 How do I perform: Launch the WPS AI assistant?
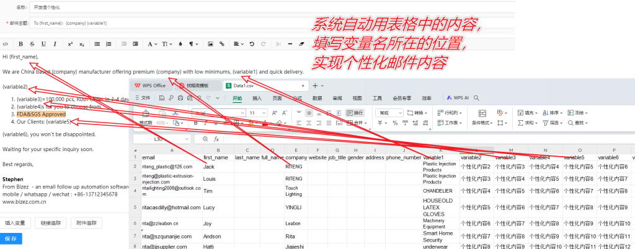point(458,98)
